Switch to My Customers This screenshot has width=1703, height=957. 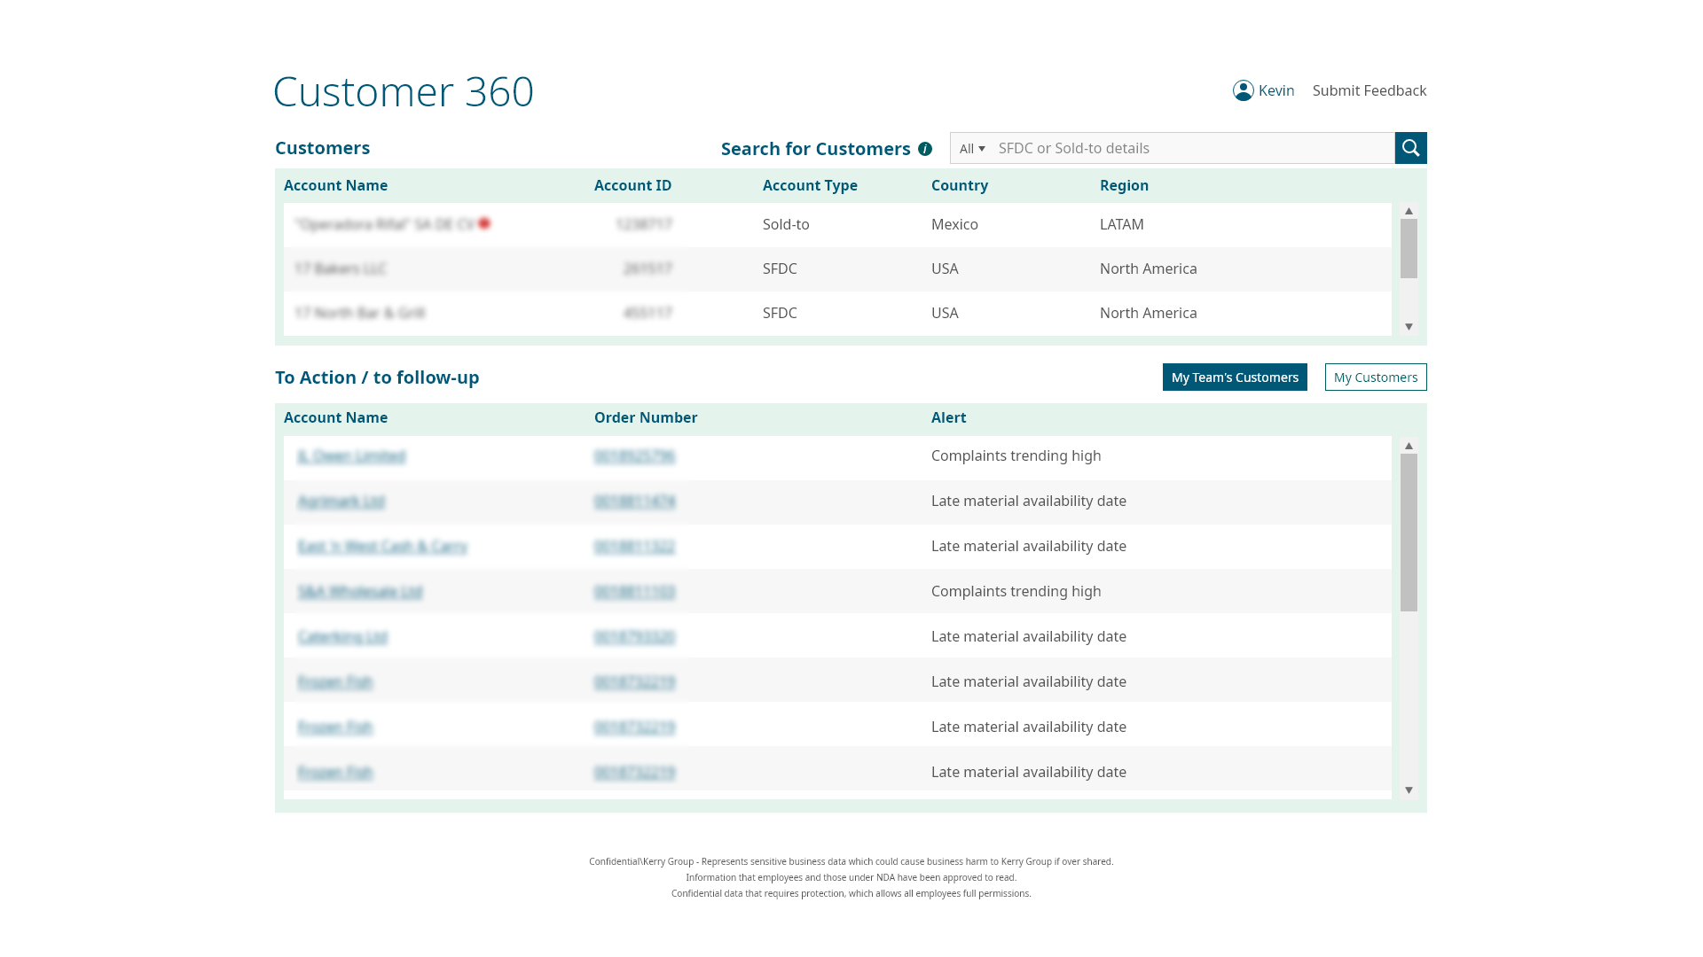coord(1376,377)
